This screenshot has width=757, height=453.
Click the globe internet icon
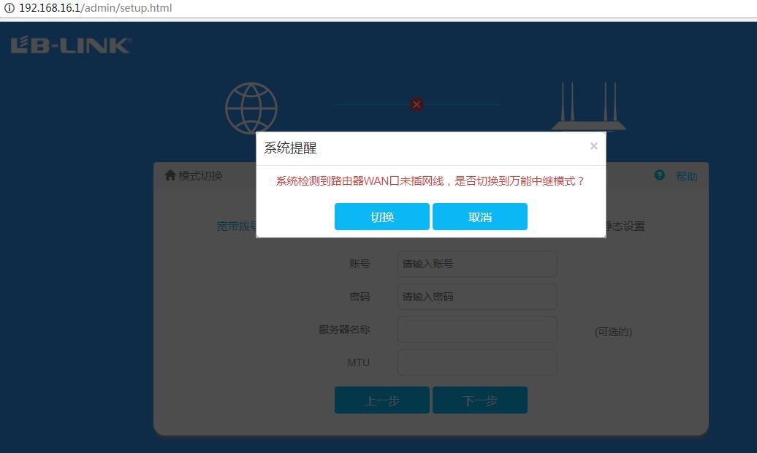[251, 108]
